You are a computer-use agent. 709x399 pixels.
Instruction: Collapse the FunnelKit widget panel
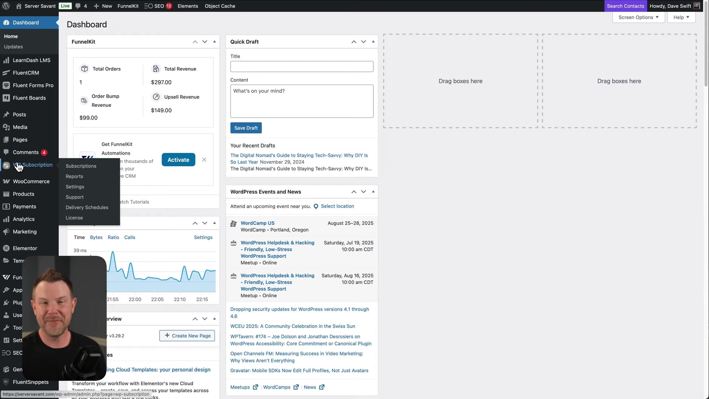tap(215, 42)
